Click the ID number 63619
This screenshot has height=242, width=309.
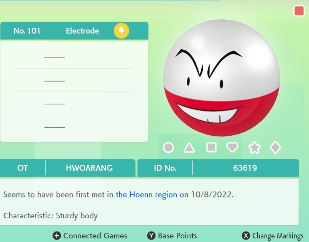tap(245, 168)
